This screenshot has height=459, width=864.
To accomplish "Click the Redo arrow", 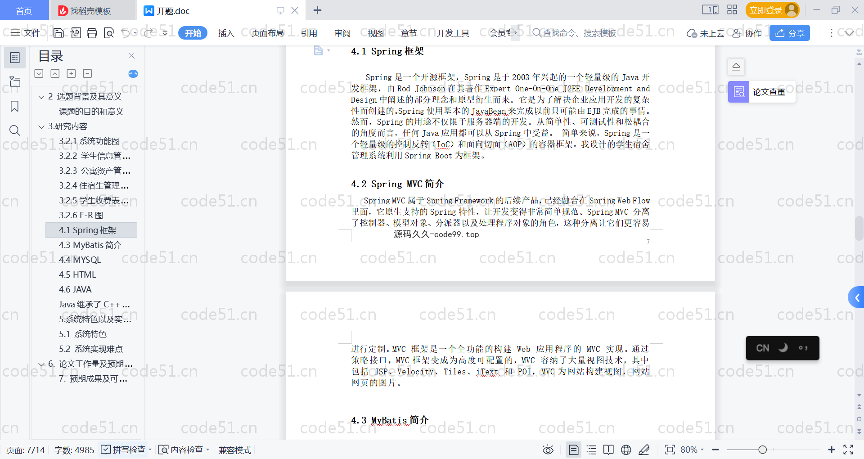I will pos(148,33).
